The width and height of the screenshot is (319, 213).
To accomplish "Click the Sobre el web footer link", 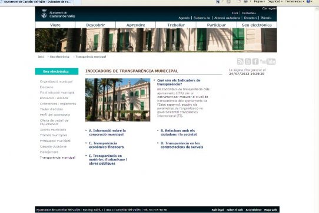I will click(235, 209).
